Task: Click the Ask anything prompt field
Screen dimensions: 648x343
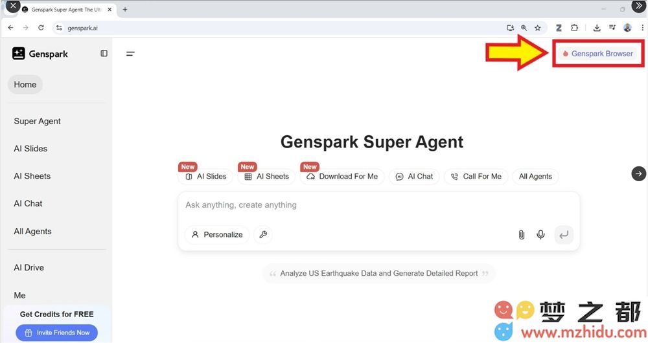Action: click(378, 205)
